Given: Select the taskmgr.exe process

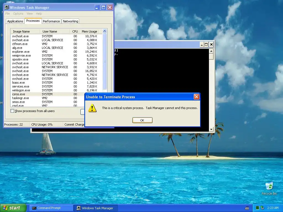Looking at the screenshot, I should click(48, 98).
